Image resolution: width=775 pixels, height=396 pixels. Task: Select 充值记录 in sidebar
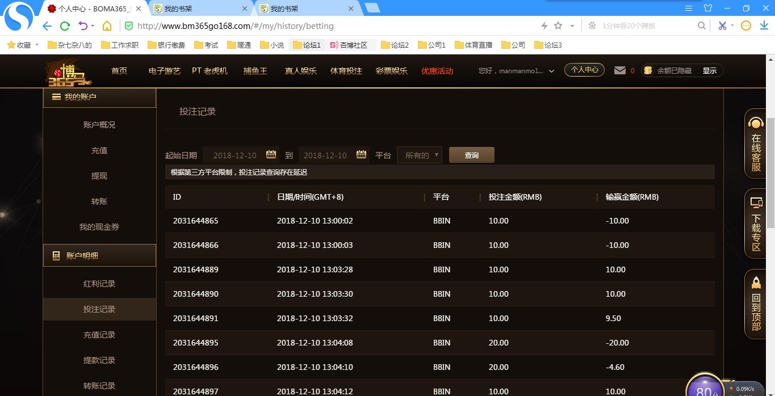tap(99, 335)
